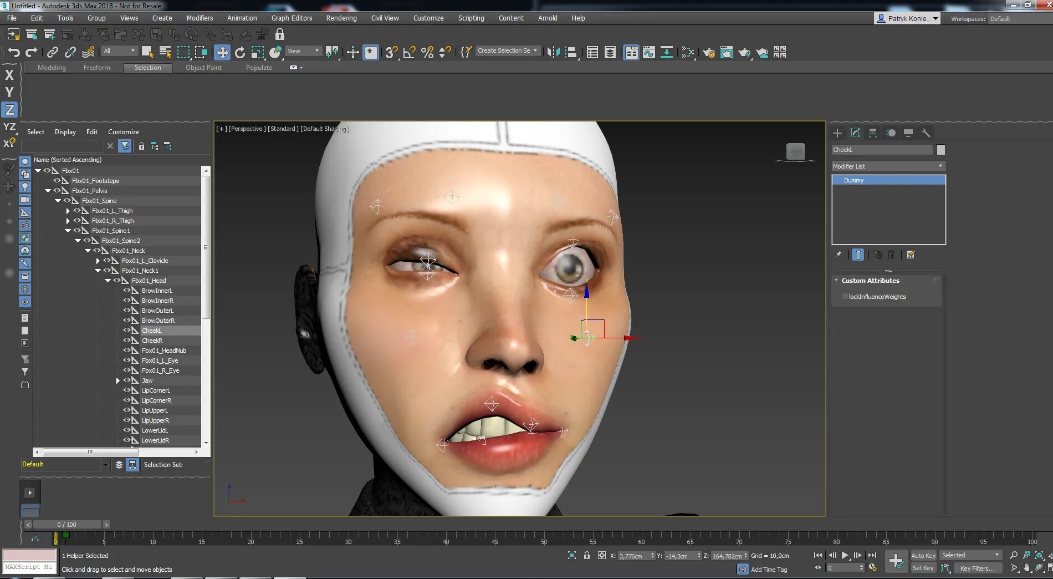Select the Move transform tool

click(x=222, y=53)
